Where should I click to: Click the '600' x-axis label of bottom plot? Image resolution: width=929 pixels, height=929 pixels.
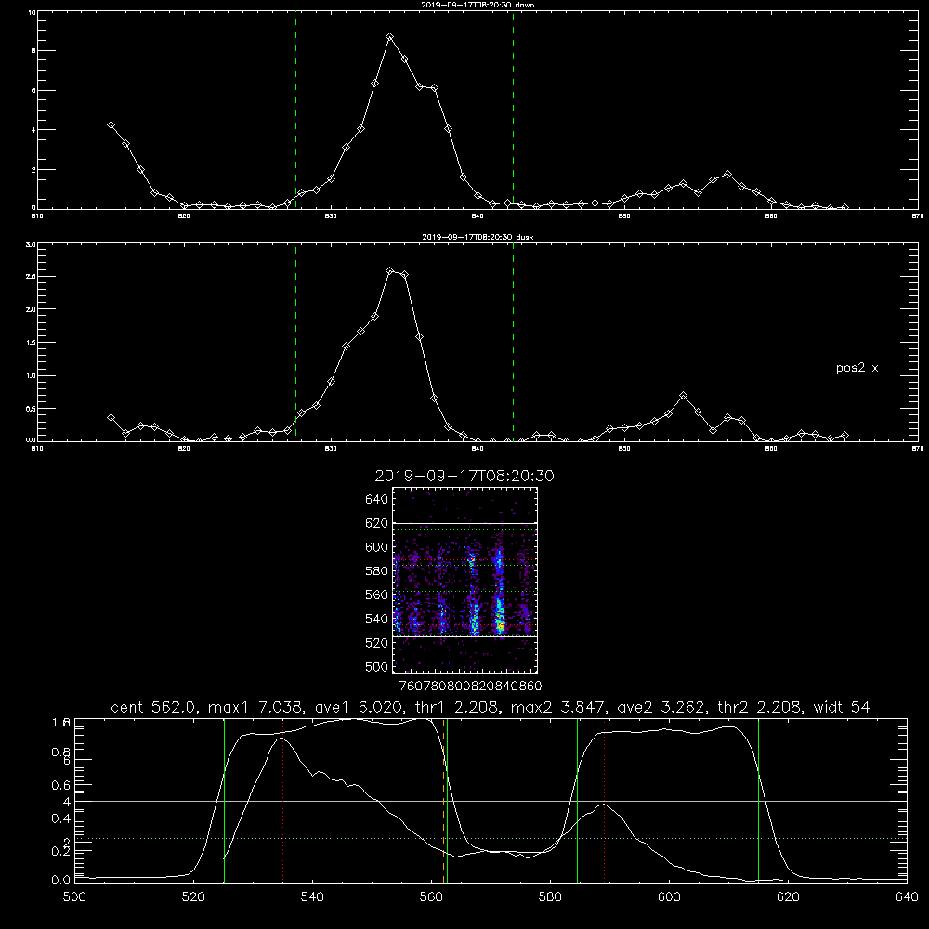point(669,897)
